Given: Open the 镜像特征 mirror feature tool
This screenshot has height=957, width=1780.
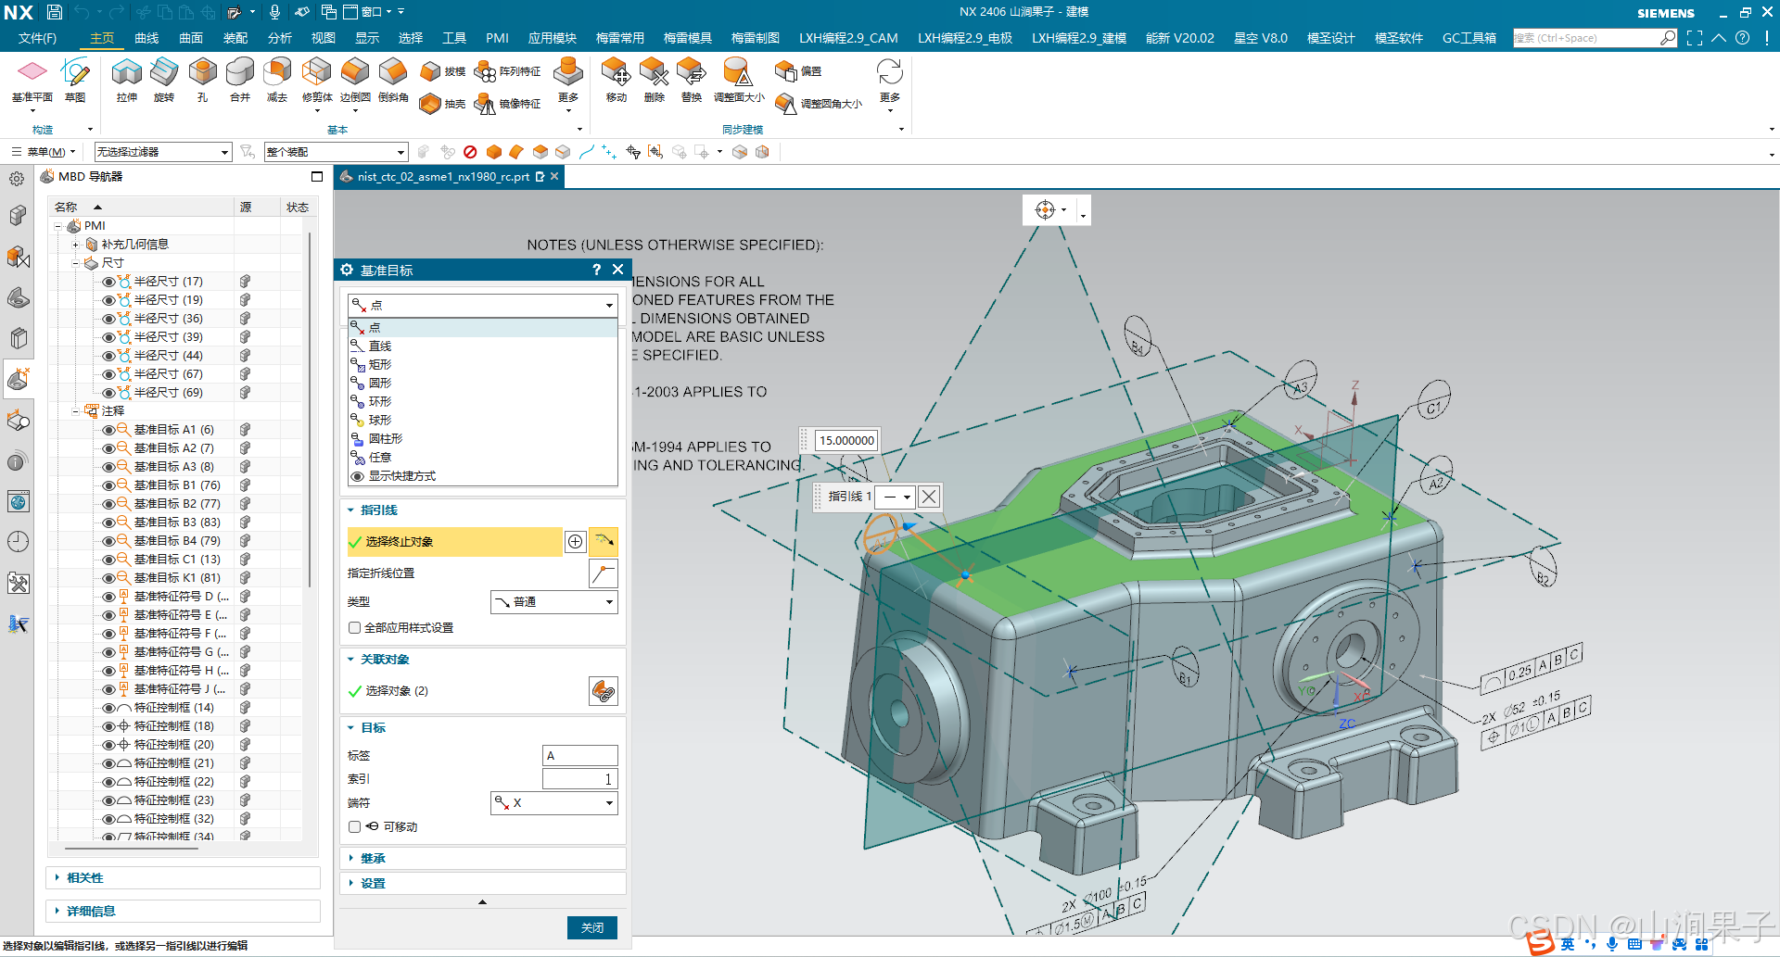Looking at the screenshot, I should (507, 104).
